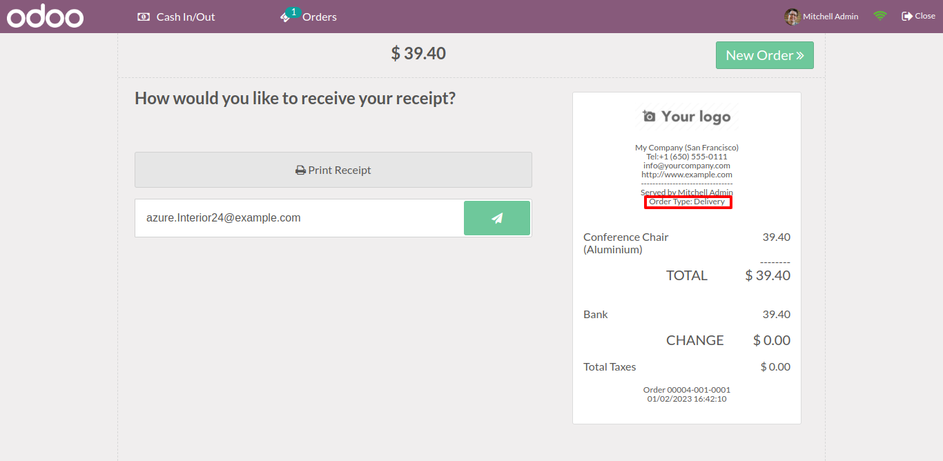Open the Orders ticket icon
The image size is (943, 461).
coord(284,18)
